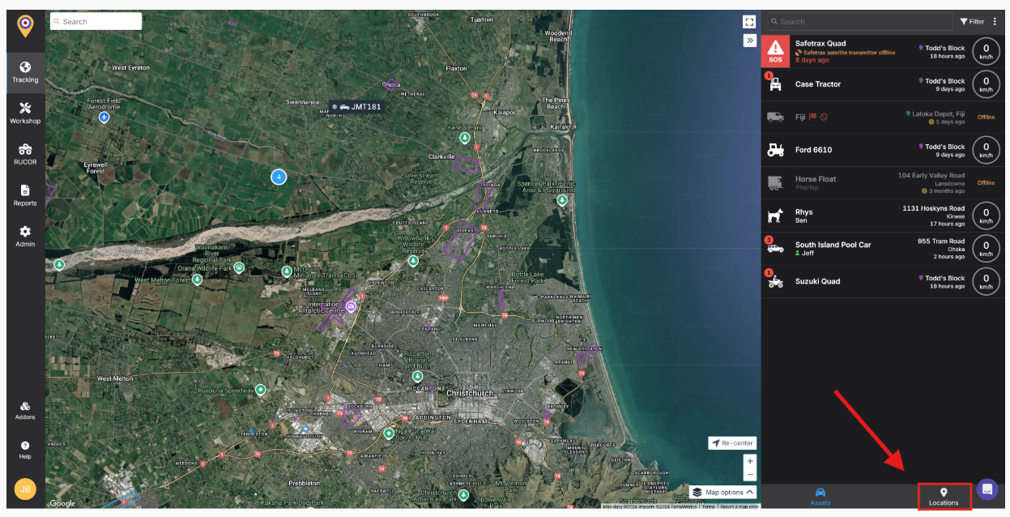Zoom in on the map

[x=750, y=461]
